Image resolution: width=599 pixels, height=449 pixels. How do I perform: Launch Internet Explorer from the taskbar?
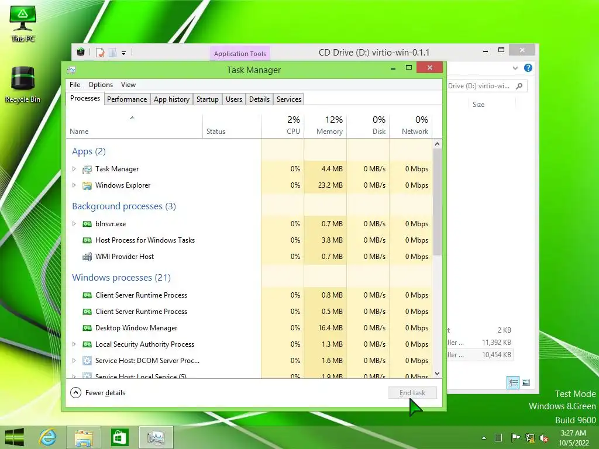tap(48, 437)
